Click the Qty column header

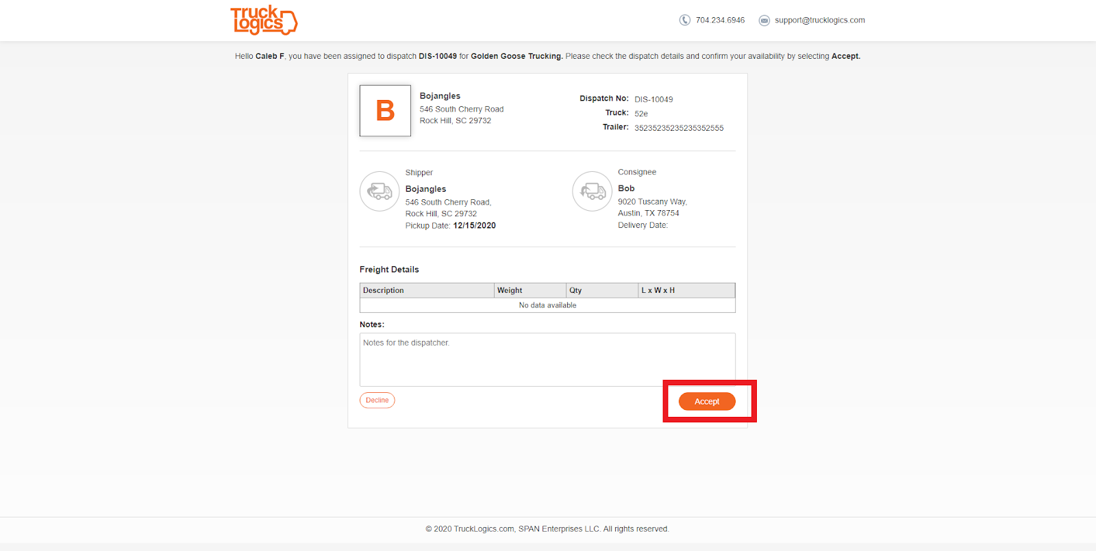click(602, 290)
